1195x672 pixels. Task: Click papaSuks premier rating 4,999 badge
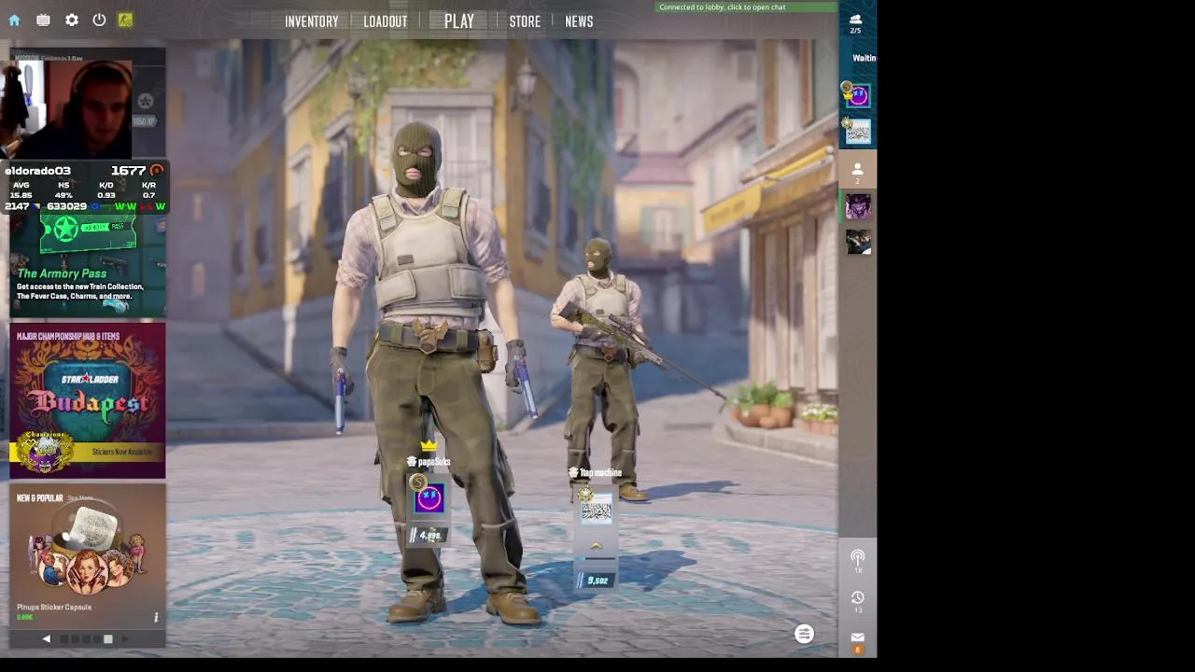(x=429, y=536)
